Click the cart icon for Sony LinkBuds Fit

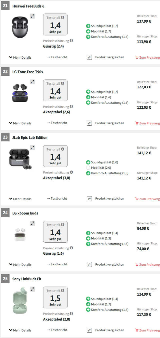coord(137,330)
